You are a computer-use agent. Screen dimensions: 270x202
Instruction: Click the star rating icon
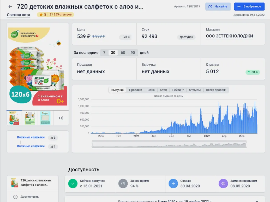[x=41, y=14]
